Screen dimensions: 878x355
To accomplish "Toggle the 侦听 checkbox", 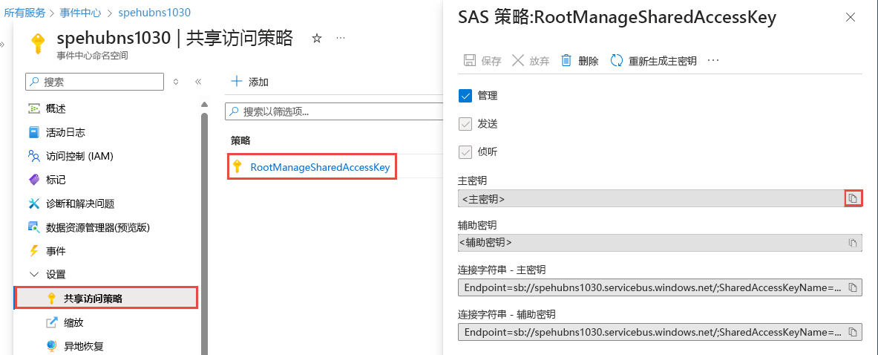I will tap(466, 152).
